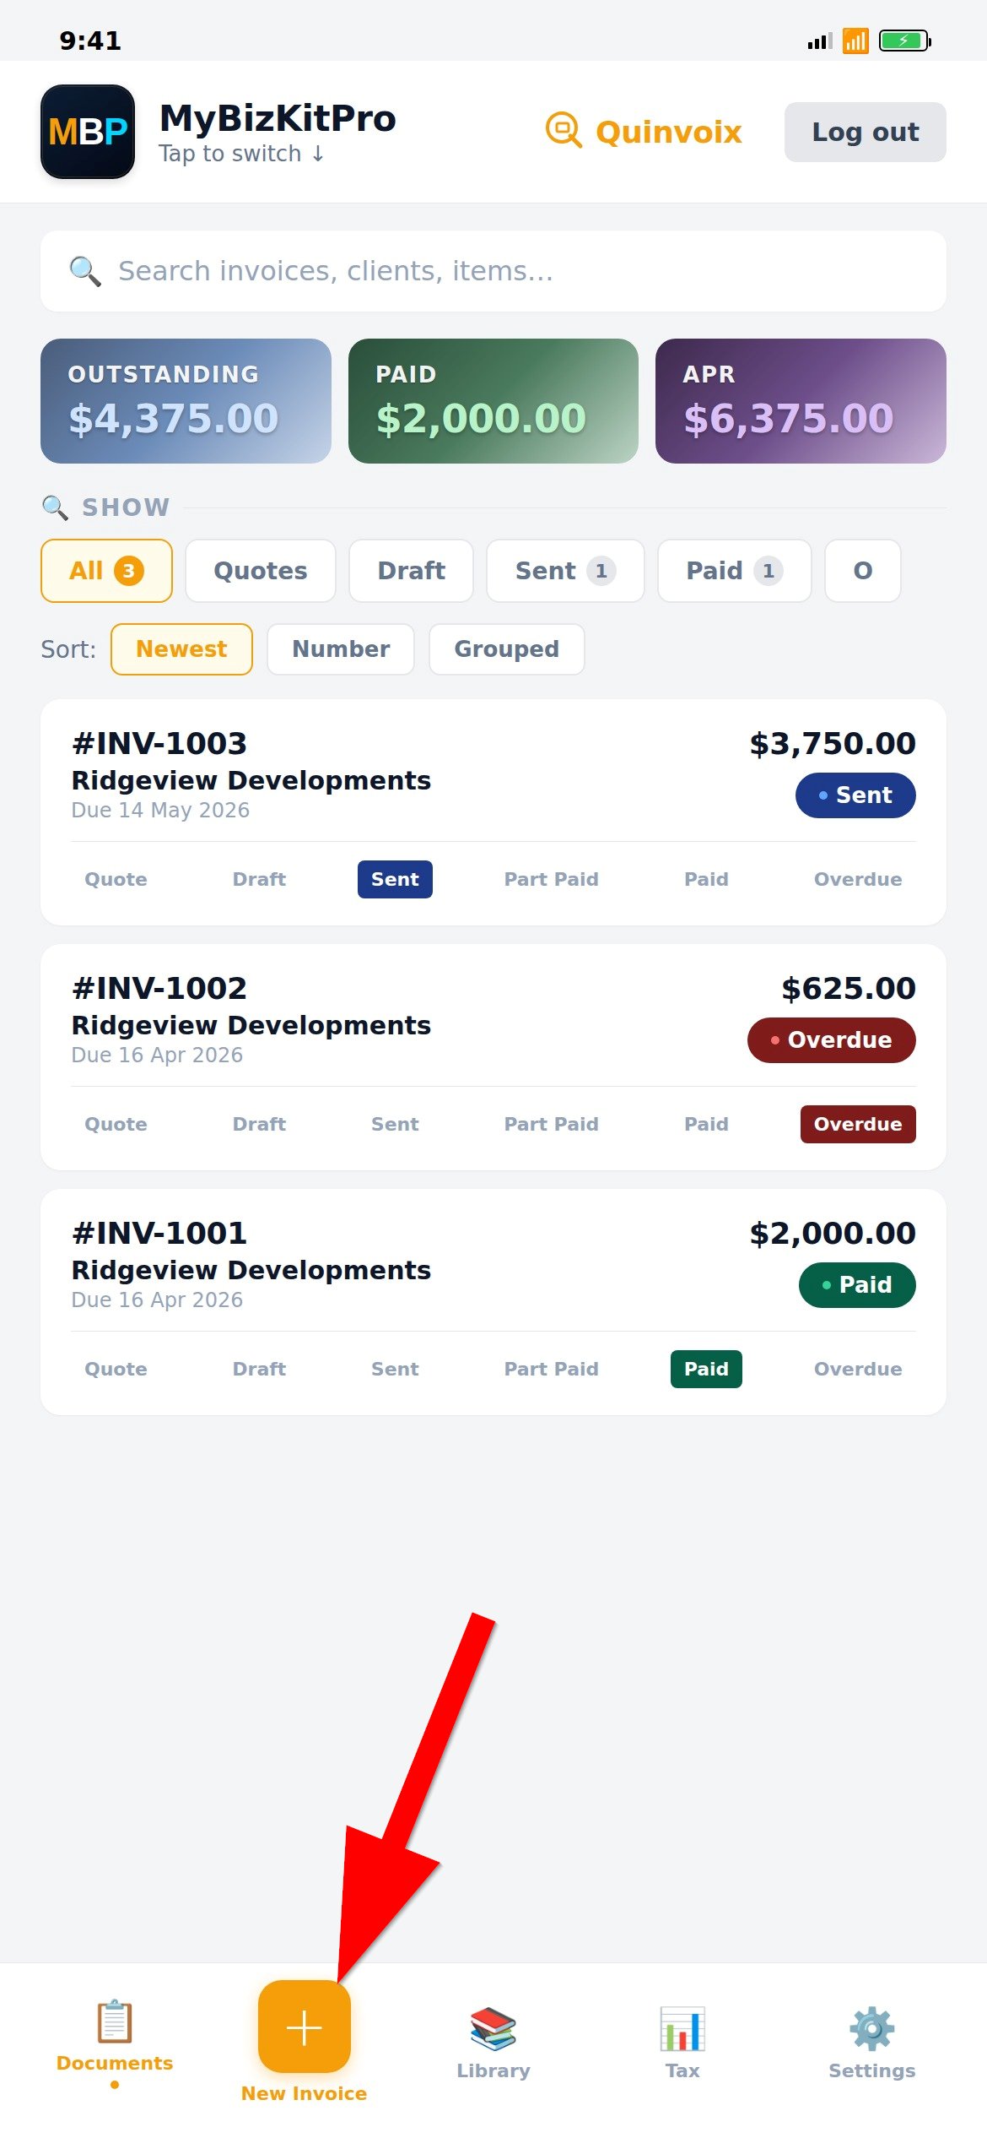987x2138 pixels.
Task: Click the red Overdue badge on INV-1002
Action: (832, 1040)
